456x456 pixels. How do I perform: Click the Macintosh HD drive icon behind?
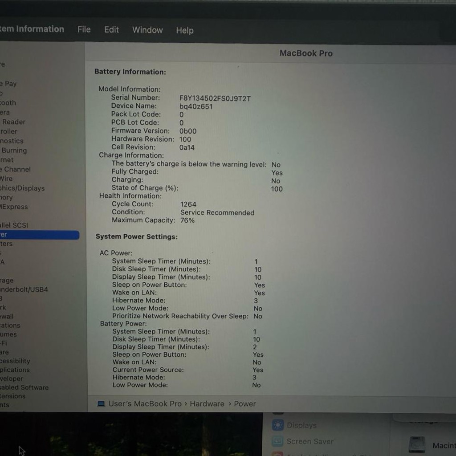pyautogui.click(x=417, y=444)
